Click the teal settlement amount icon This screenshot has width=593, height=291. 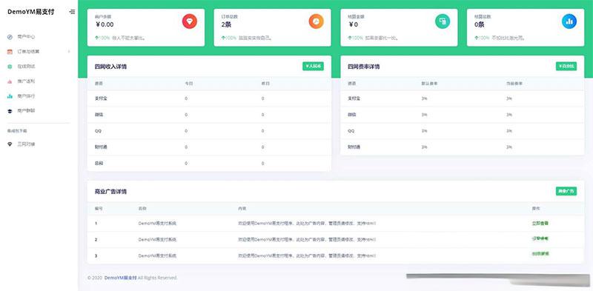point(443,21)
